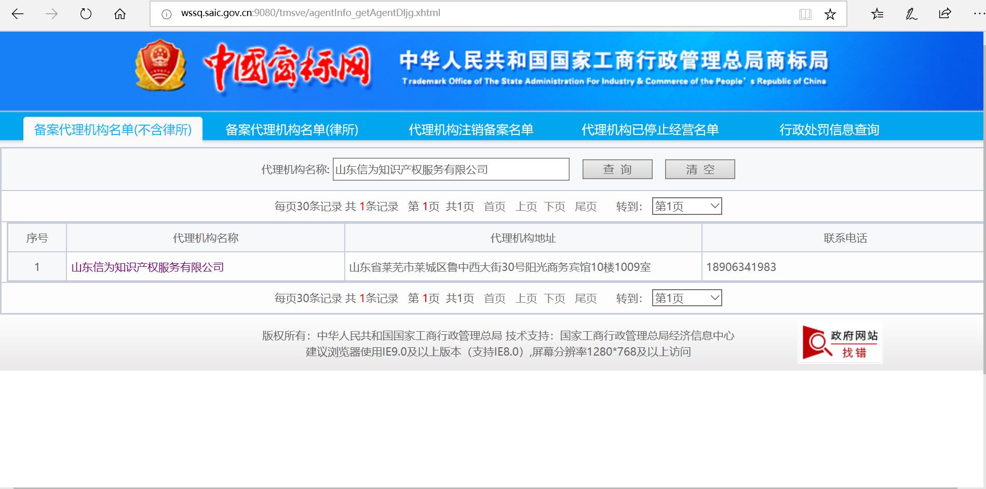
Task: Switch to 备案代理机构名单(律所) tab
Action: [x=292, y=130]
